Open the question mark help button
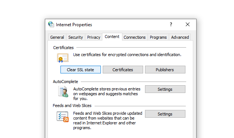234x138 pixels. (x=171, y=24)
